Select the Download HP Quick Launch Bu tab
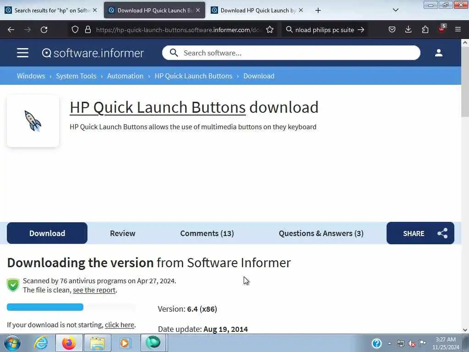The width and height of the screenshot is (469, 352). pyautogui.click(x=154, y=10)
